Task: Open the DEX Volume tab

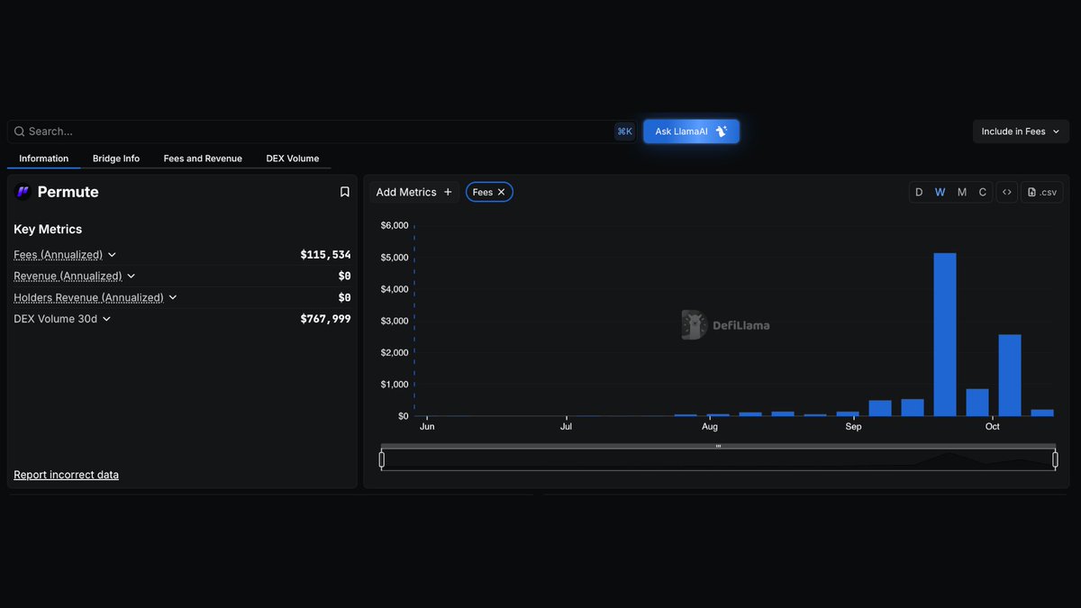Action: point(293,159)
